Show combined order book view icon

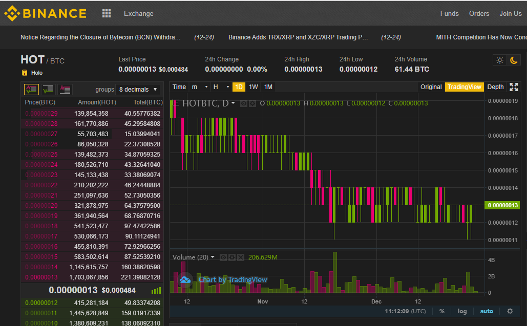31,90
